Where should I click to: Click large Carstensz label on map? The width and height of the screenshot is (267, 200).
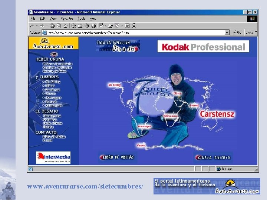tap(217, 114)
